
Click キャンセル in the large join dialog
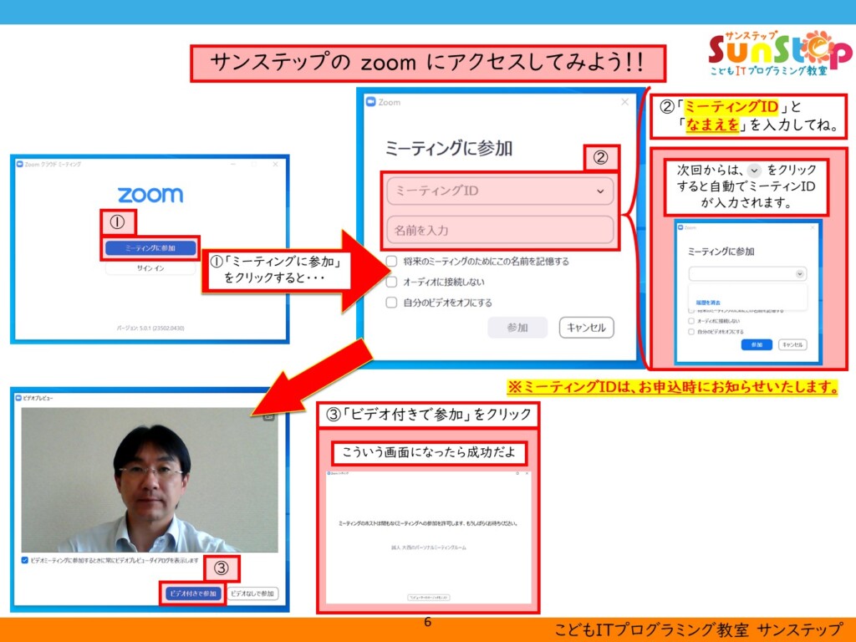coord(586,328)
